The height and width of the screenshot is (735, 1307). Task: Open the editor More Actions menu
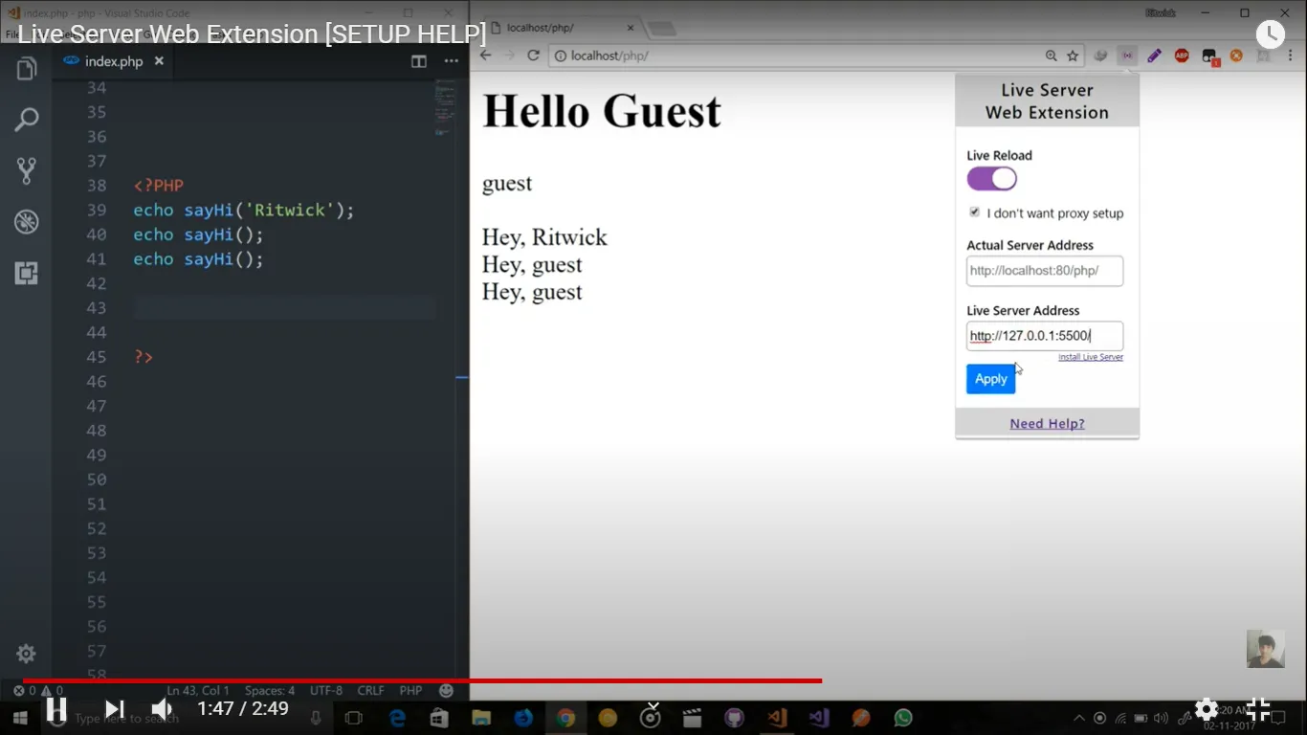(451, 61)
